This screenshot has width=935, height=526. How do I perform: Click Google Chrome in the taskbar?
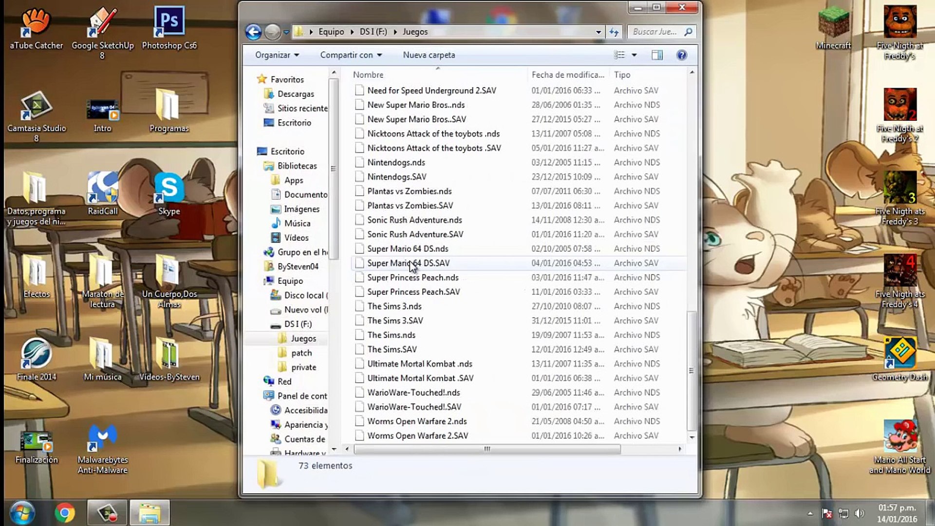[x=65, y=513]
